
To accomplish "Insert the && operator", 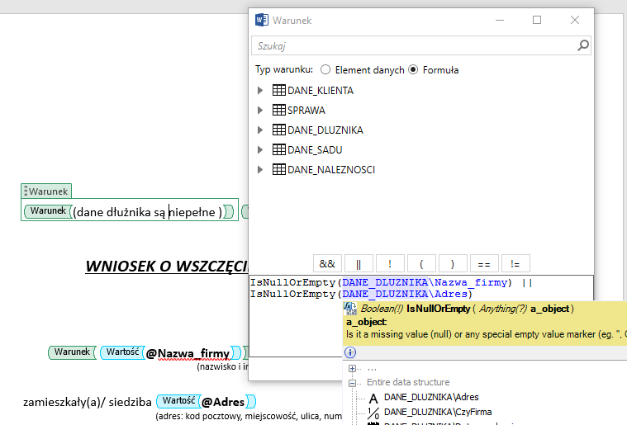I will (x=327, y=264).
